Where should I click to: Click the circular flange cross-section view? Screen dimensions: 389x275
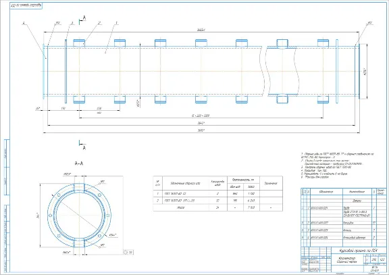(80, 216)
